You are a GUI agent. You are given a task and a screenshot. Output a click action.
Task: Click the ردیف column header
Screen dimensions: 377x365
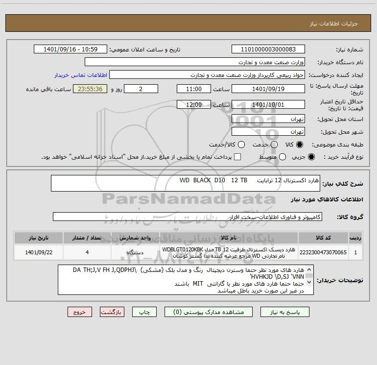[355, 238]
